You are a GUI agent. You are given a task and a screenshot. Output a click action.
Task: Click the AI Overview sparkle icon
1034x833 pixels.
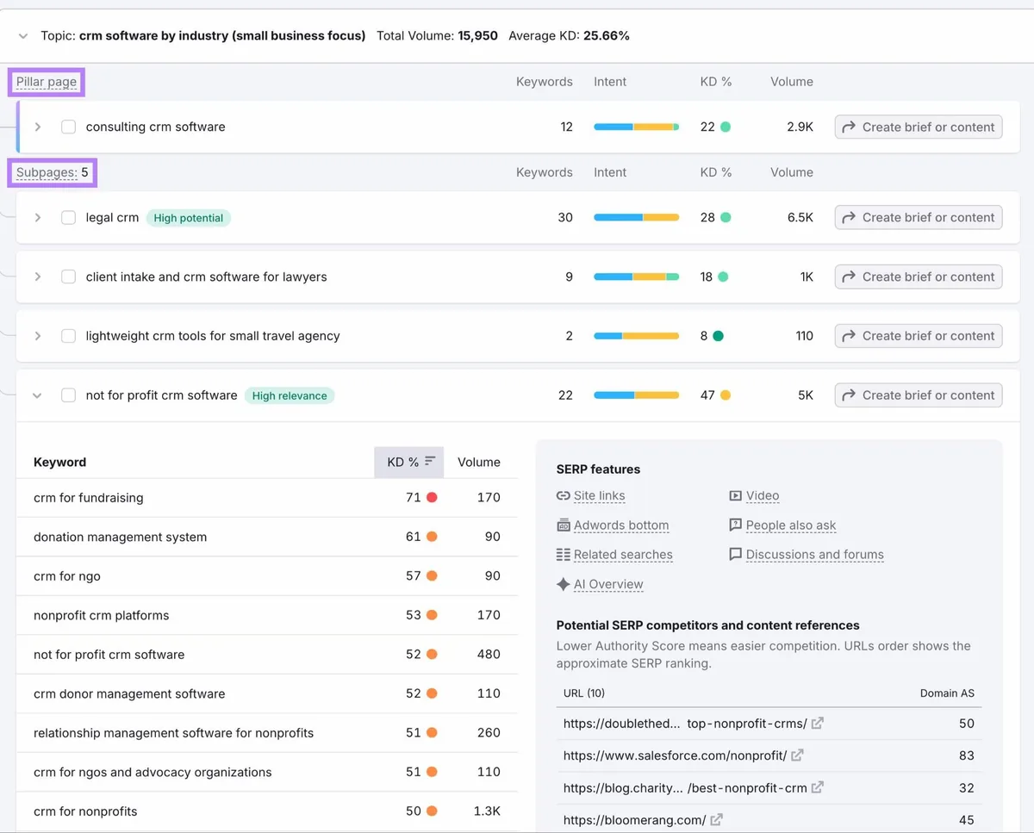(564, 584)
